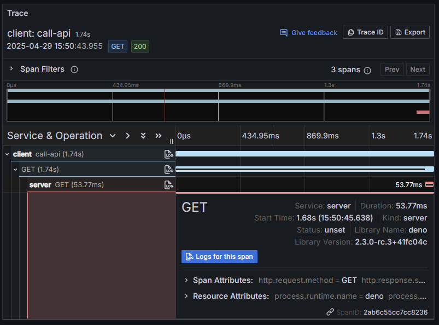Expand the Span Filters section
439x325 pixels.
[11, 69]
